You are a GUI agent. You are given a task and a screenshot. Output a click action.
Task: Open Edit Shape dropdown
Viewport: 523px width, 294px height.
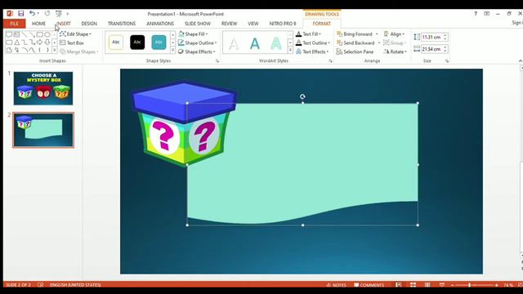(x=75, y=34)
